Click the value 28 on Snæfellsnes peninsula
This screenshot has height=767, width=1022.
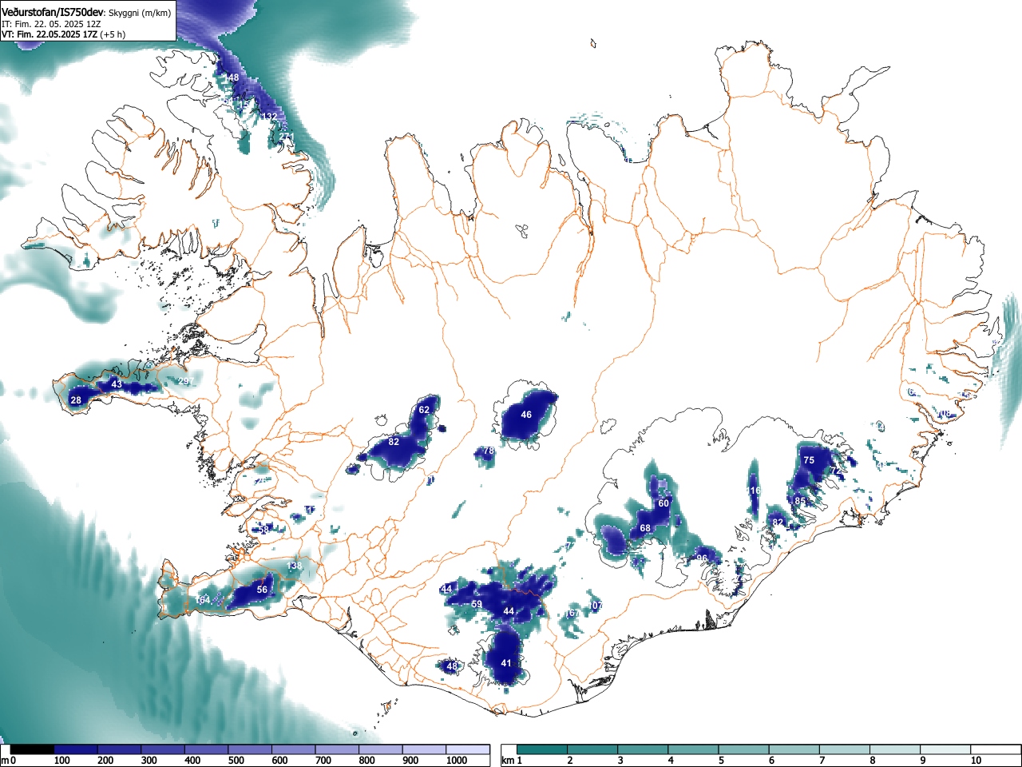[76, 400]
